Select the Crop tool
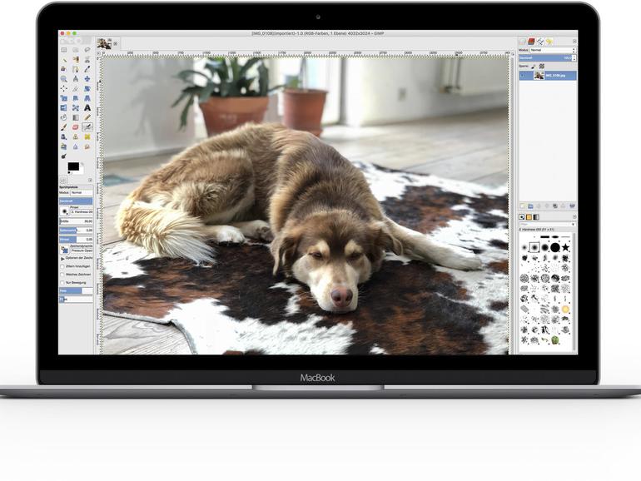641x481 pixels. 76,88
